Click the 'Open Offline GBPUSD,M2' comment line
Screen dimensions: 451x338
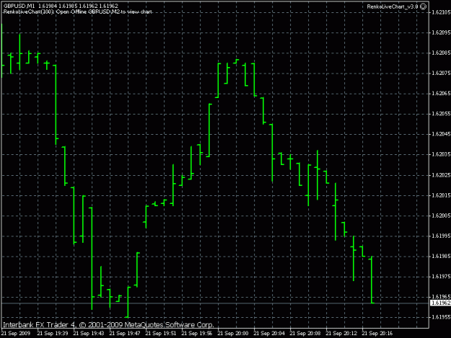(78, 12)
